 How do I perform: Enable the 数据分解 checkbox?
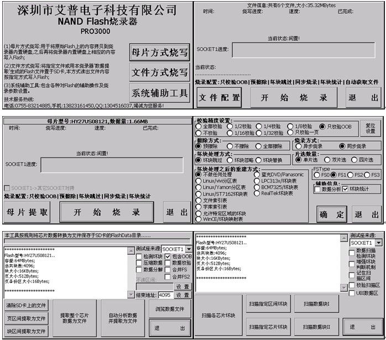click(x=139, y=270)
